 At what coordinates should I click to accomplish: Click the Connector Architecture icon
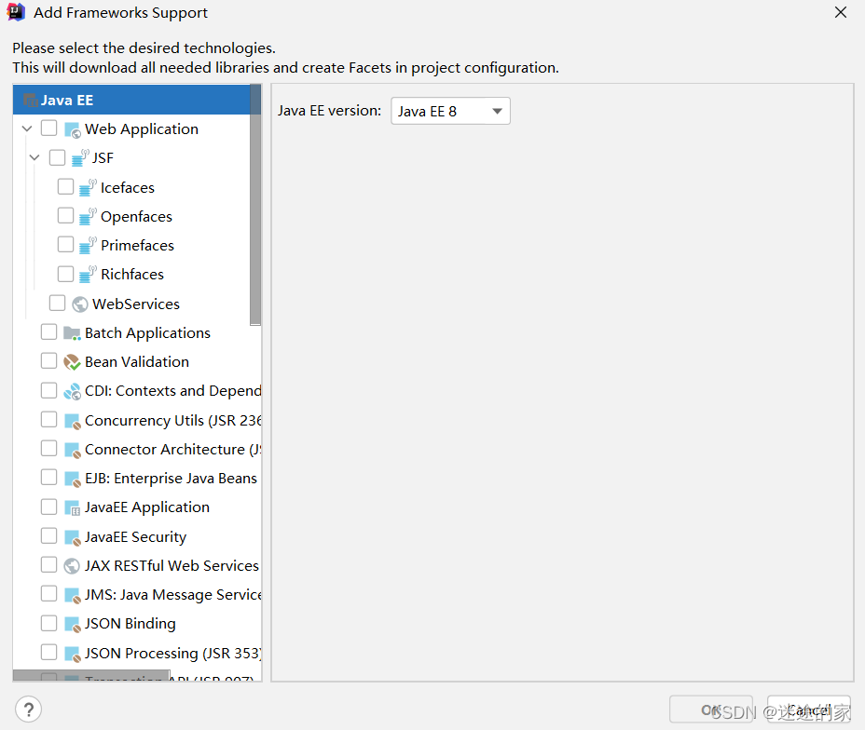[73, 450]
